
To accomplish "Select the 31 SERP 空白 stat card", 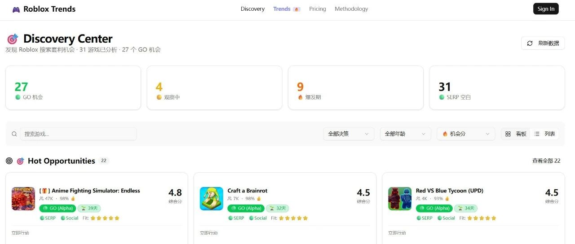I will 497,88.
